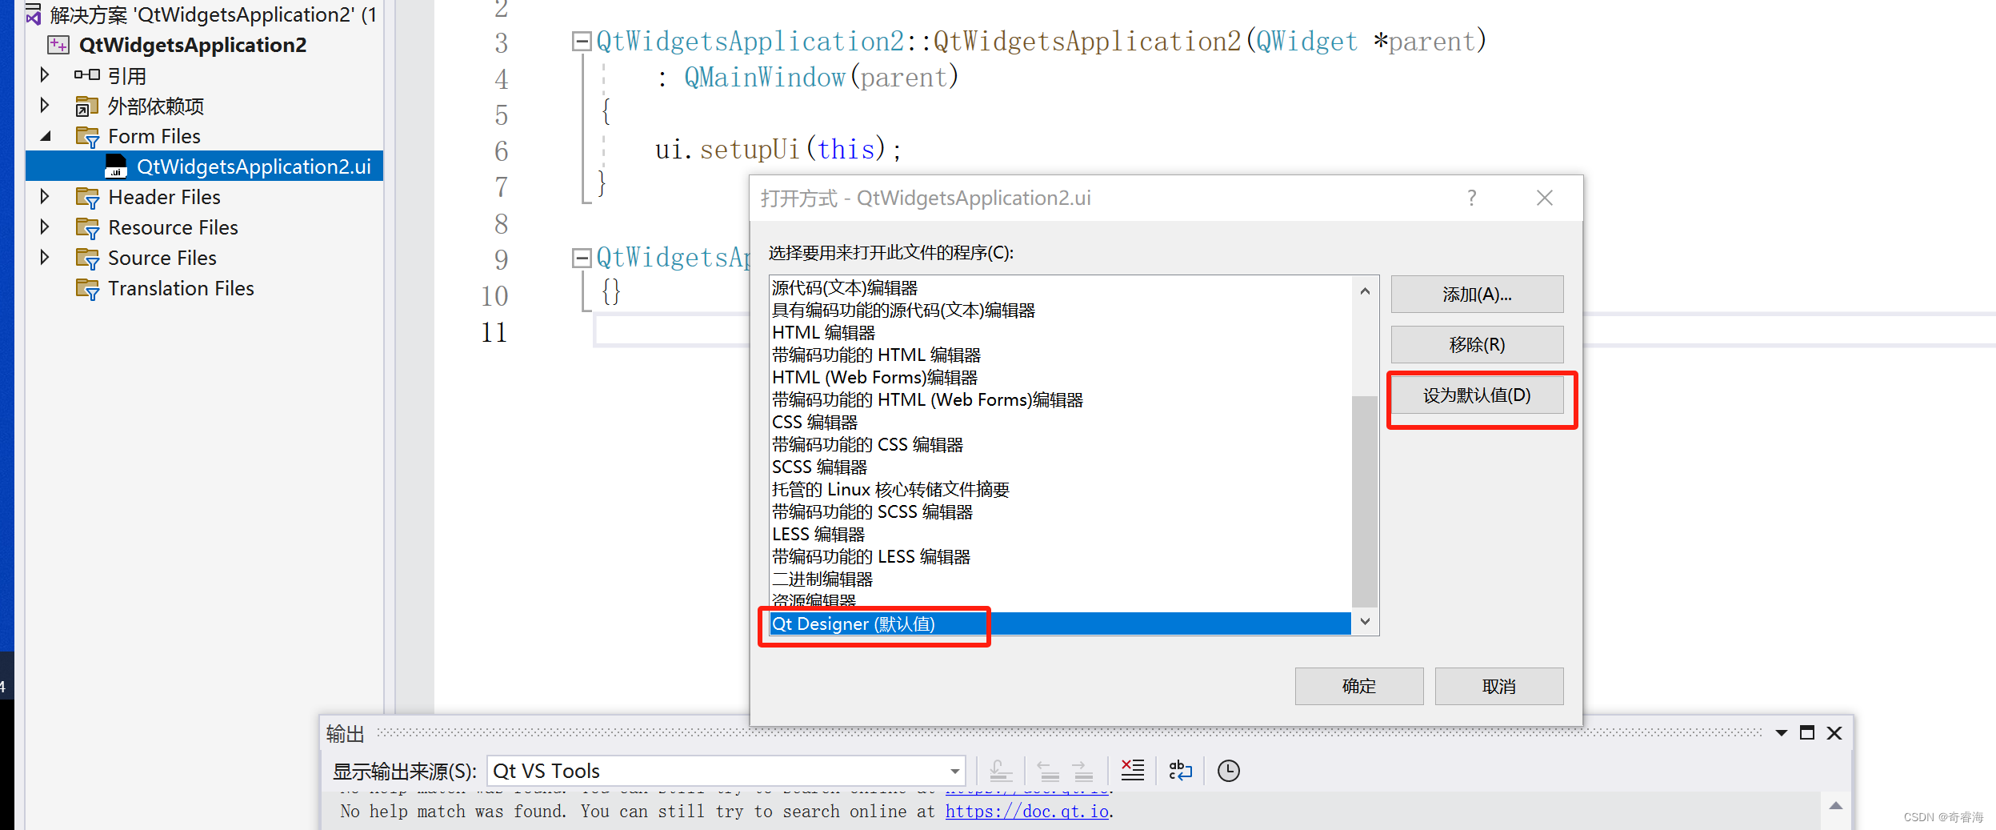
Task: Expand the 外部依赖项 node
Action: point(45,105)
